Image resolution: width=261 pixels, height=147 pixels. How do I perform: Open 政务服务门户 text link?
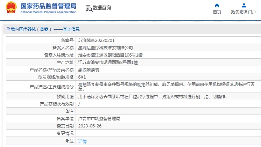244,12
